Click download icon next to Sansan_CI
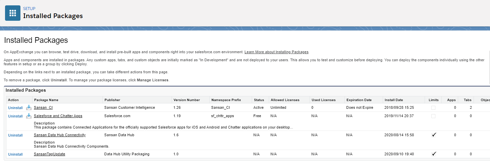This screenshot has width=490, height=164. tap(29, 107)
